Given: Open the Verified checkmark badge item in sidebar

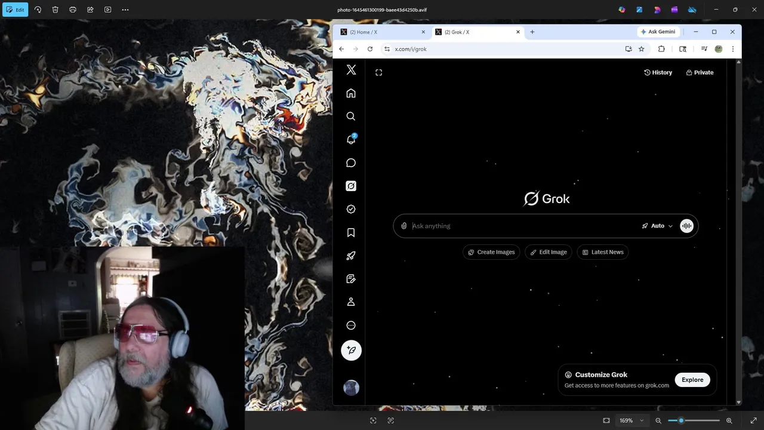Looking at the screenshot, I should click(351, 209).
